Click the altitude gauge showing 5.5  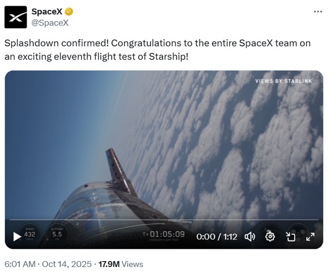[57, 233]
